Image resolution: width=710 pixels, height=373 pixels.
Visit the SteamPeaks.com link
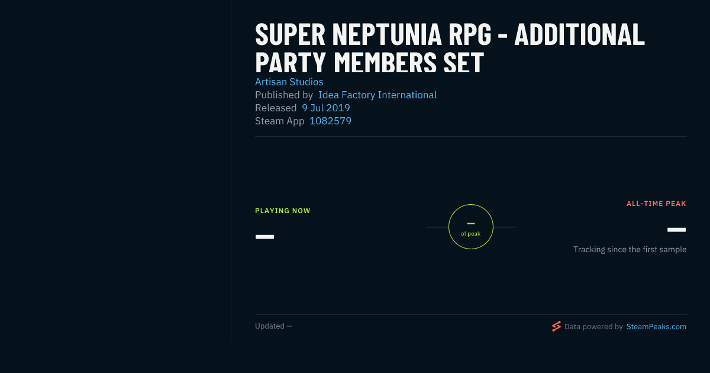pyautogui.click(x=656, y=326)
